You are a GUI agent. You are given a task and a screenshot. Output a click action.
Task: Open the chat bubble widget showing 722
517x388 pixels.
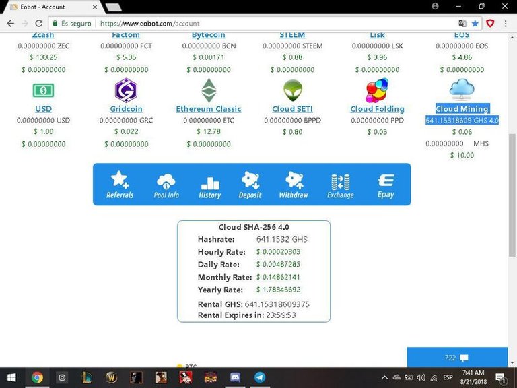tap(457, 358)
